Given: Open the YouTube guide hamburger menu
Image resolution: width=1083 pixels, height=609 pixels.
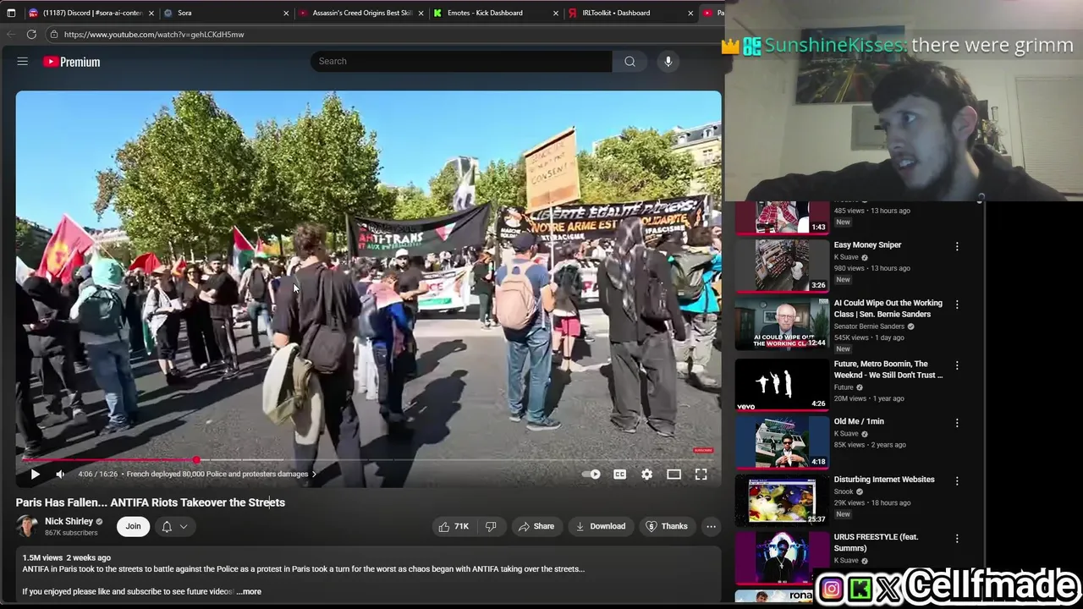Looking at the screenshot, I should [x=23, y=62].
